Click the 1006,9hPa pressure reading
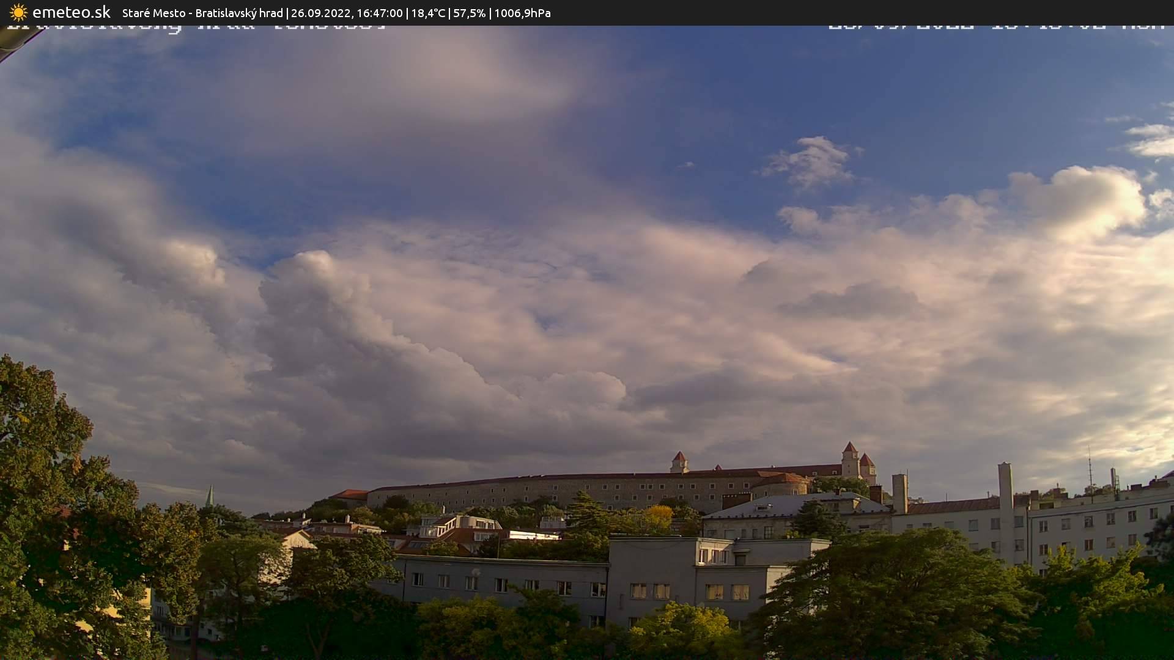Viewport: 1174px width, 660px height. click(x=522, y=13)
